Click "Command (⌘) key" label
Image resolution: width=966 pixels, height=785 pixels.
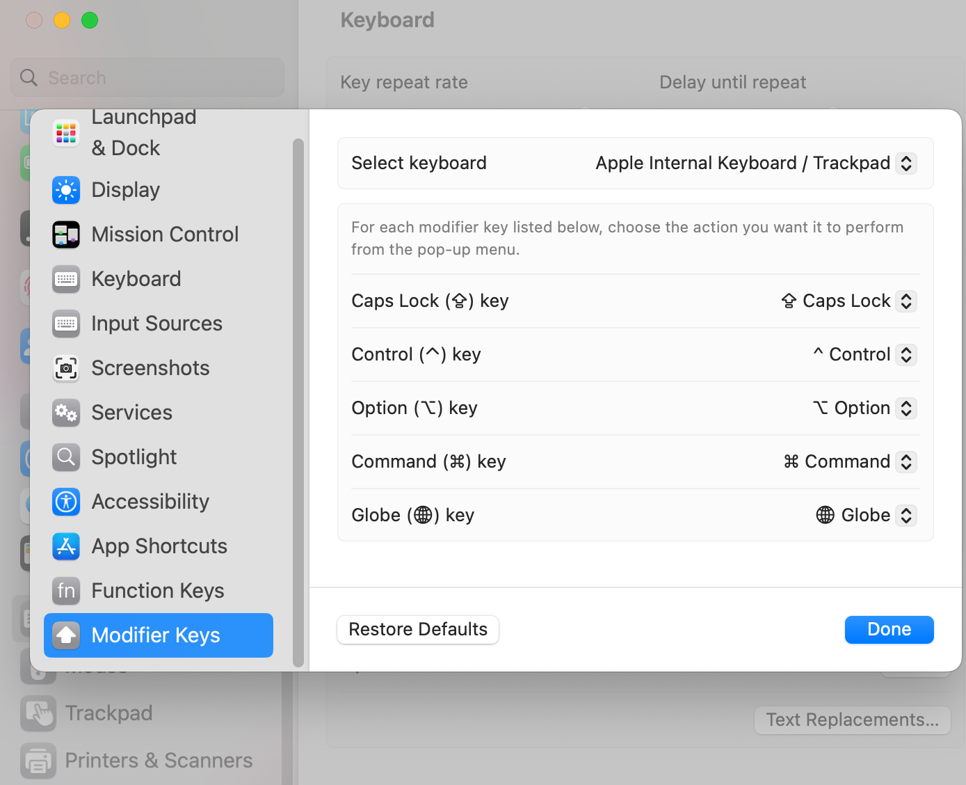coord(428,462)
